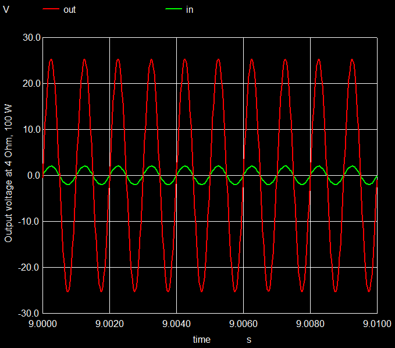This screenshot has width=395, height=348.
Task: Select the 'out' legend label
Action: click(70, 9)
